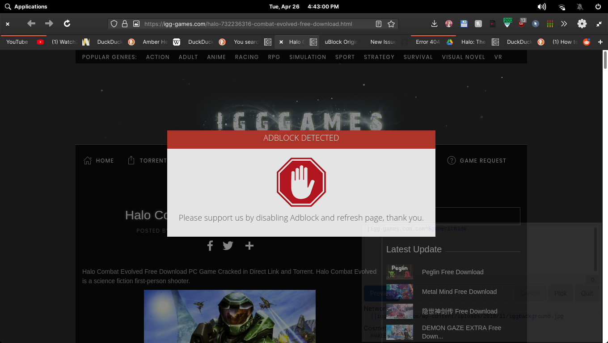Click the Game Request question-mark icon

click(x=452, y=160)
